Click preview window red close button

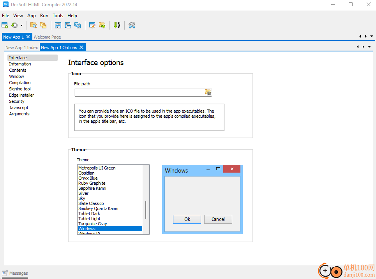pos(232,169)
